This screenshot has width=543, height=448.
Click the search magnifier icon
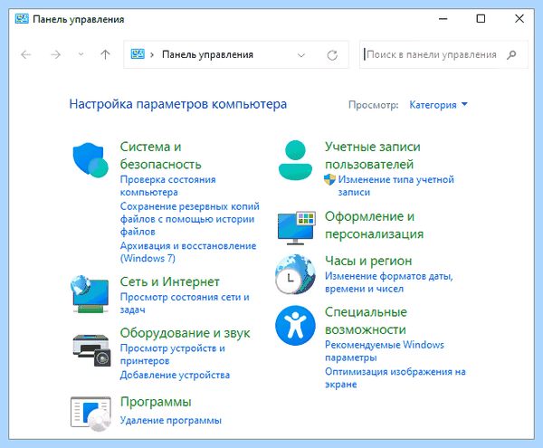pyautogui.click(x=511, y=54)
